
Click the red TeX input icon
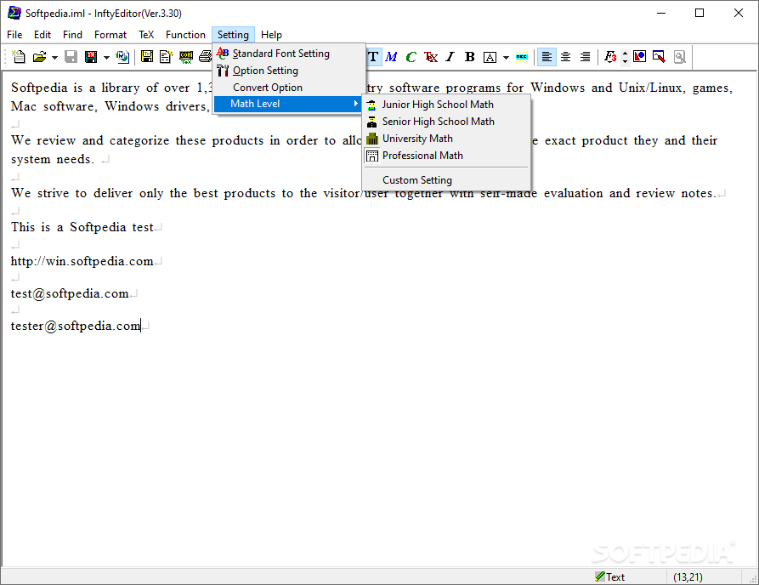(430, 57)
